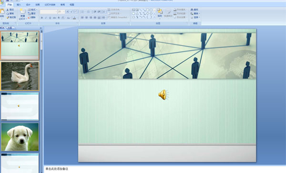Click the Cut (剪切) scissors icon
The image size is (286, 173).
point(8,10)
